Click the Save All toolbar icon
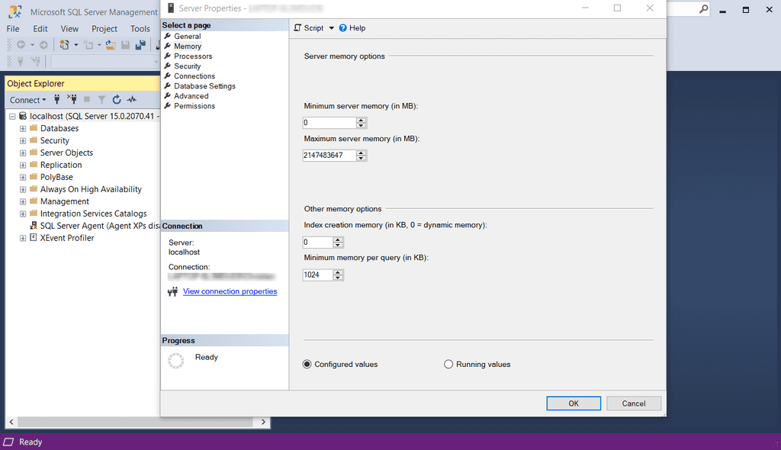Viewport: 781px width, 450px height. tap(140, 44)
